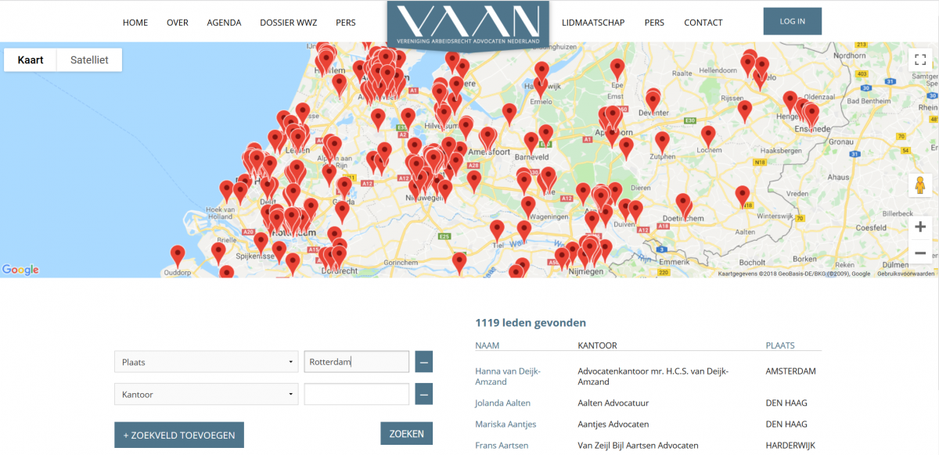The height and width of the screenshot is (455, 939).
Task: Navigate to the DOSSIER WWZ menu item
Action: pos(288,23)
